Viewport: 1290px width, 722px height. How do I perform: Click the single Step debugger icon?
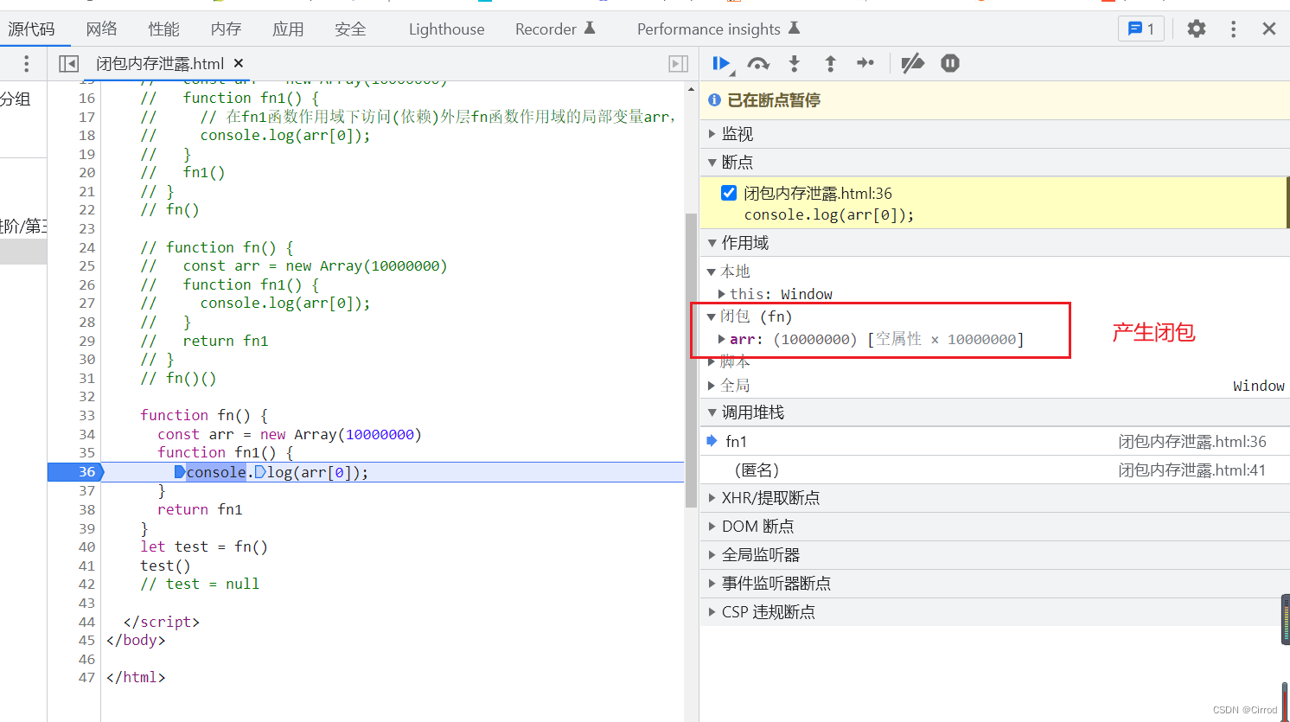(x=865, y=63)
